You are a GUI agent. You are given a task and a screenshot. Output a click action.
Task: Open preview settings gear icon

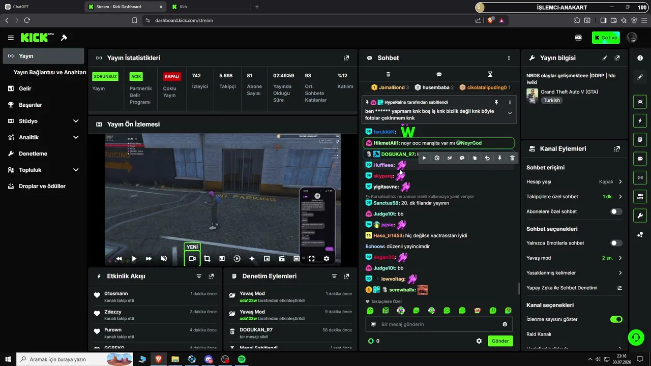click(x=327, y=259)
